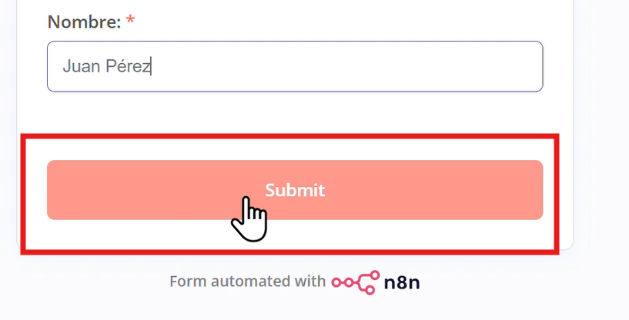Click the word 'Submit'
Screen dimensions: 629x320
tap(295, 190)
